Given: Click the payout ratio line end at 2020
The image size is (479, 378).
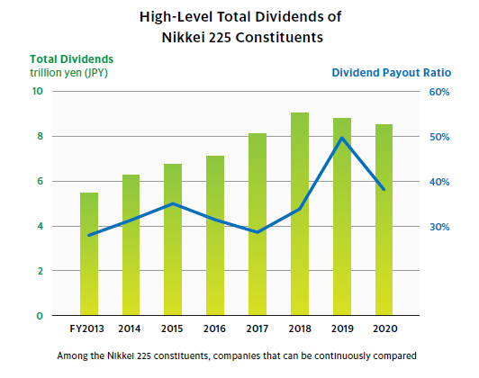Looking at the screenshot, I should 384,190.
